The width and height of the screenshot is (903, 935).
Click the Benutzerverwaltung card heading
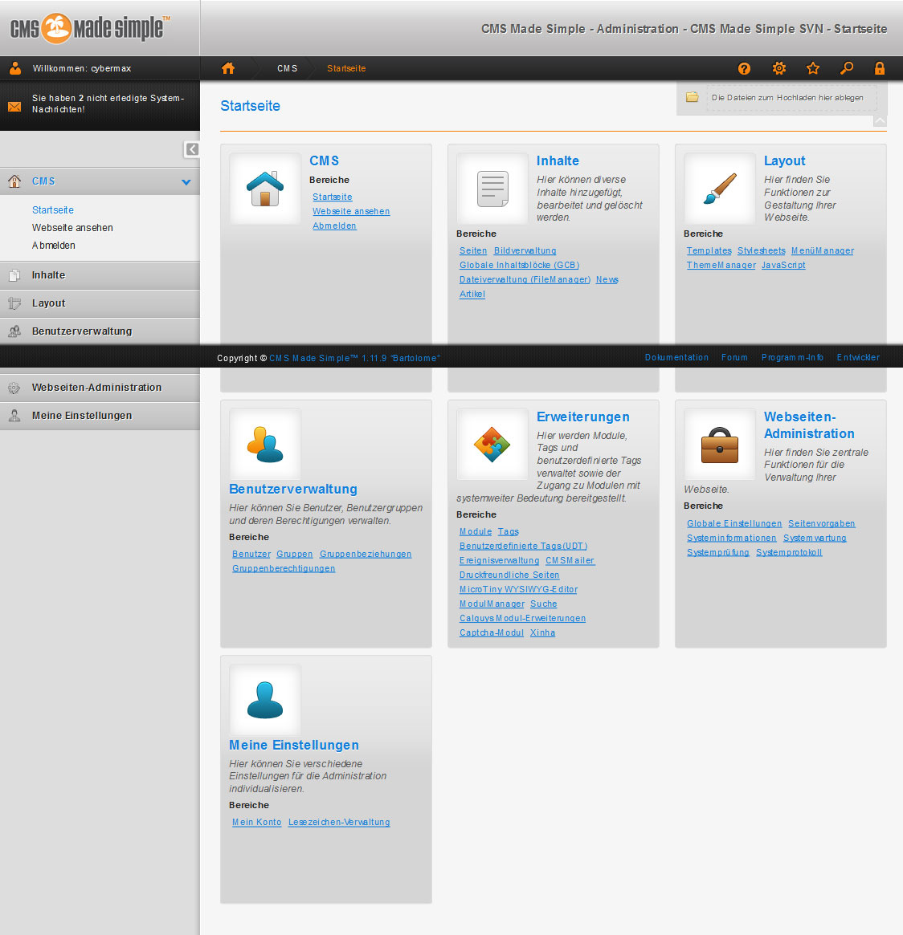(293, 489)
